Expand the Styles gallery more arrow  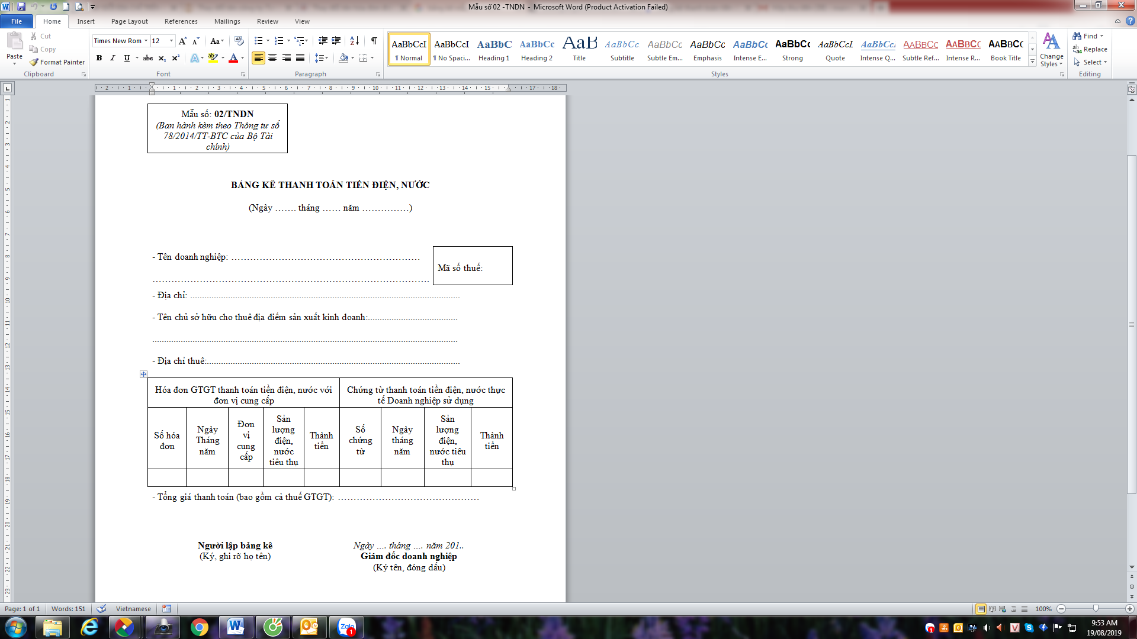pos(1032,62)
